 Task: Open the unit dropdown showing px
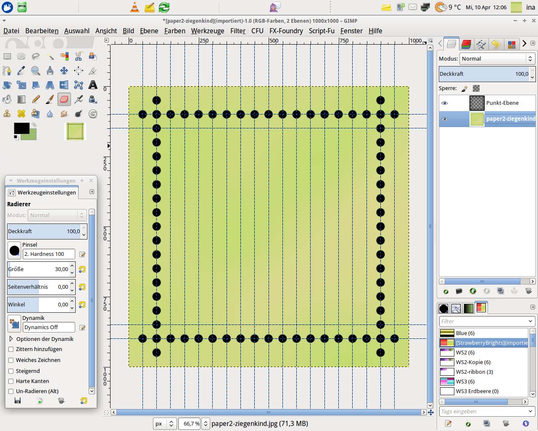click(x=164, y=424)
